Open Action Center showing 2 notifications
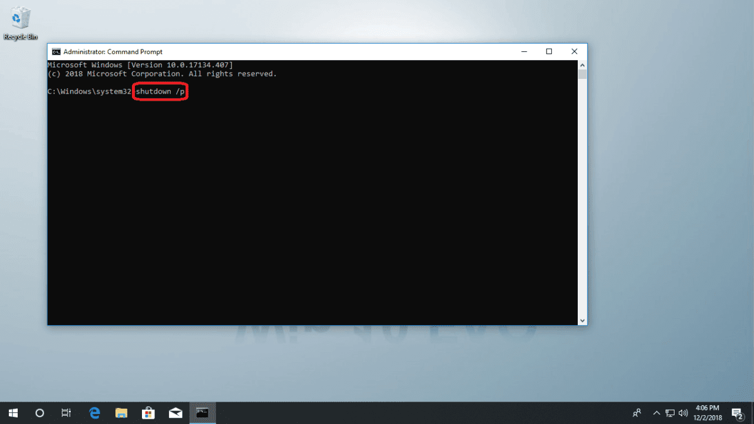The height and width of the screenshot is (424, 754). point(735,412)
